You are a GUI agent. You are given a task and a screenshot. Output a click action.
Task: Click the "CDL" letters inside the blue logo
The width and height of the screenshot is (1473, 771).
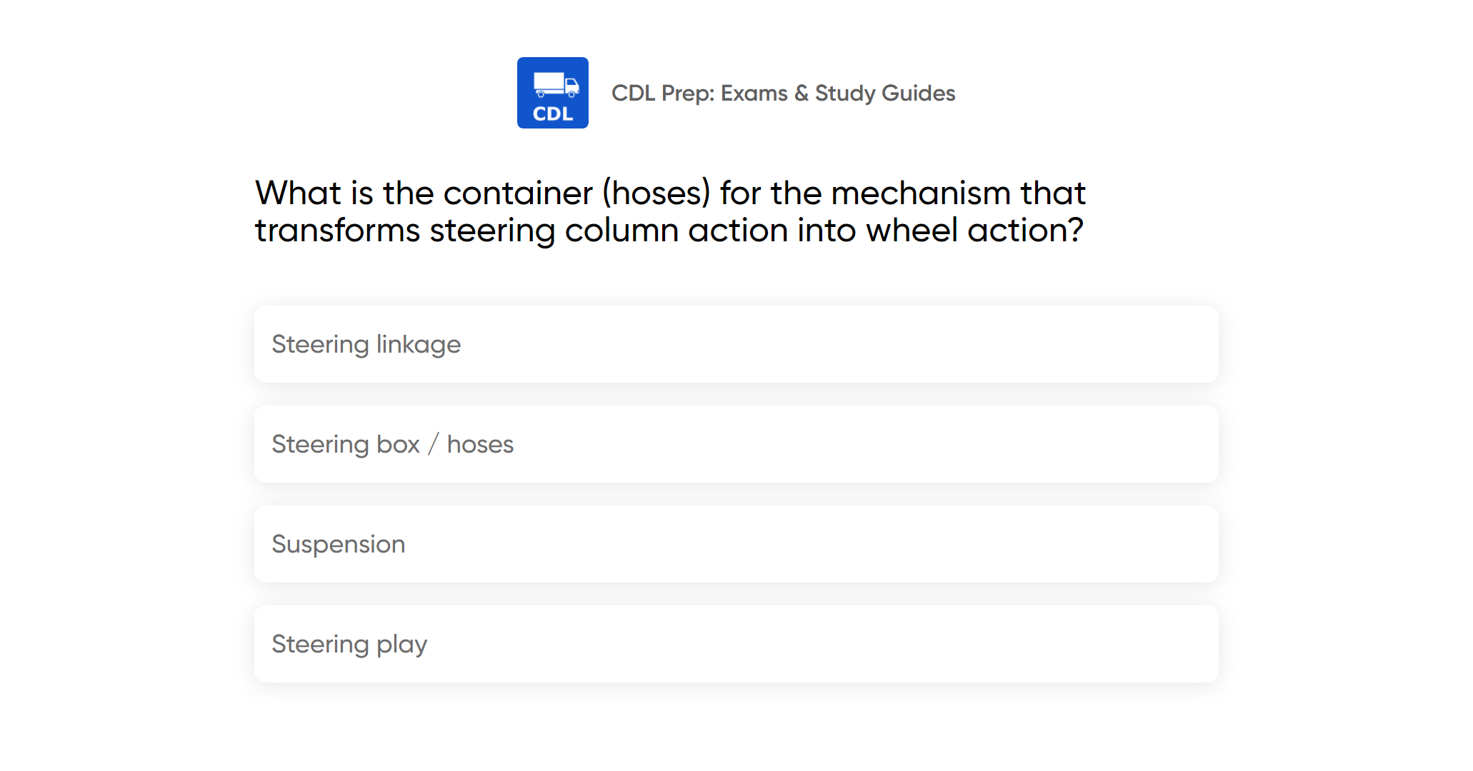pyautogui.click(x=553, y=114)
